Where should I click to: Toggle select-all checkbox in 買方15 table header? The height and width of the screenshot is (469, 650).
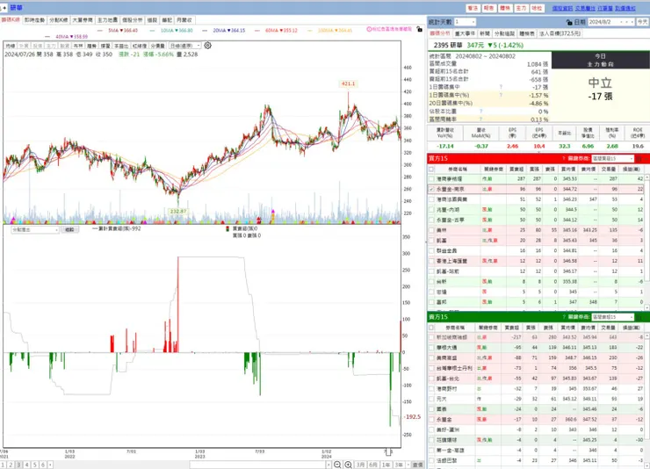click(431, 169)
